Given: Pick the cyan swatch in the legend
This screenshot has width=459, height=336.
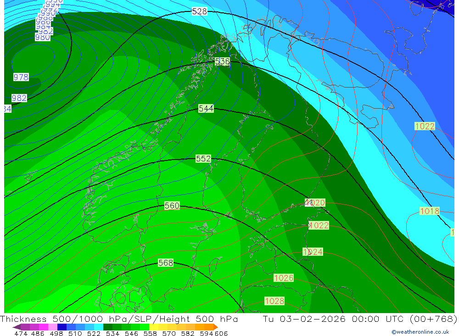Looking at the screenshot, I should [99, 327].
